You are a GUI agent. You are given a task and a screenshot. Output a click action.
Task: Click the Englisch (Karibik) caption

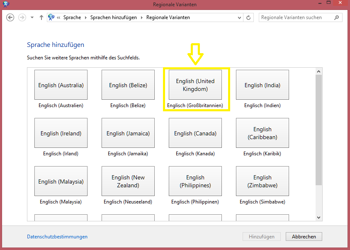262,154
